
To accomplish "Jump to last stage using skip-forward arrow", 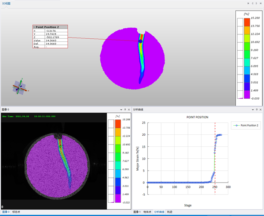I will tap(260, 4).
